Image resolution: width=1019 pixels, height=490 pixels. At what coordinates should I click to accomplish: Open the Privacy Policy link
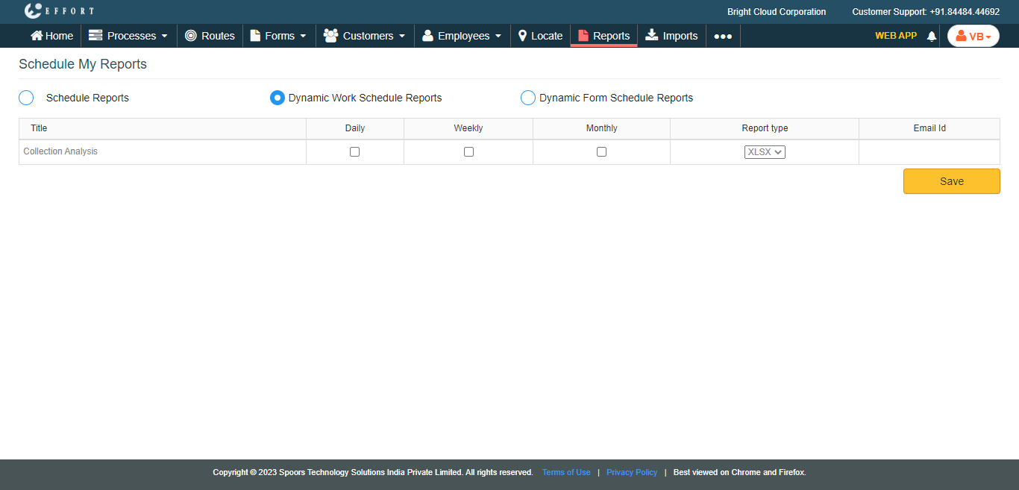(632, 472)
